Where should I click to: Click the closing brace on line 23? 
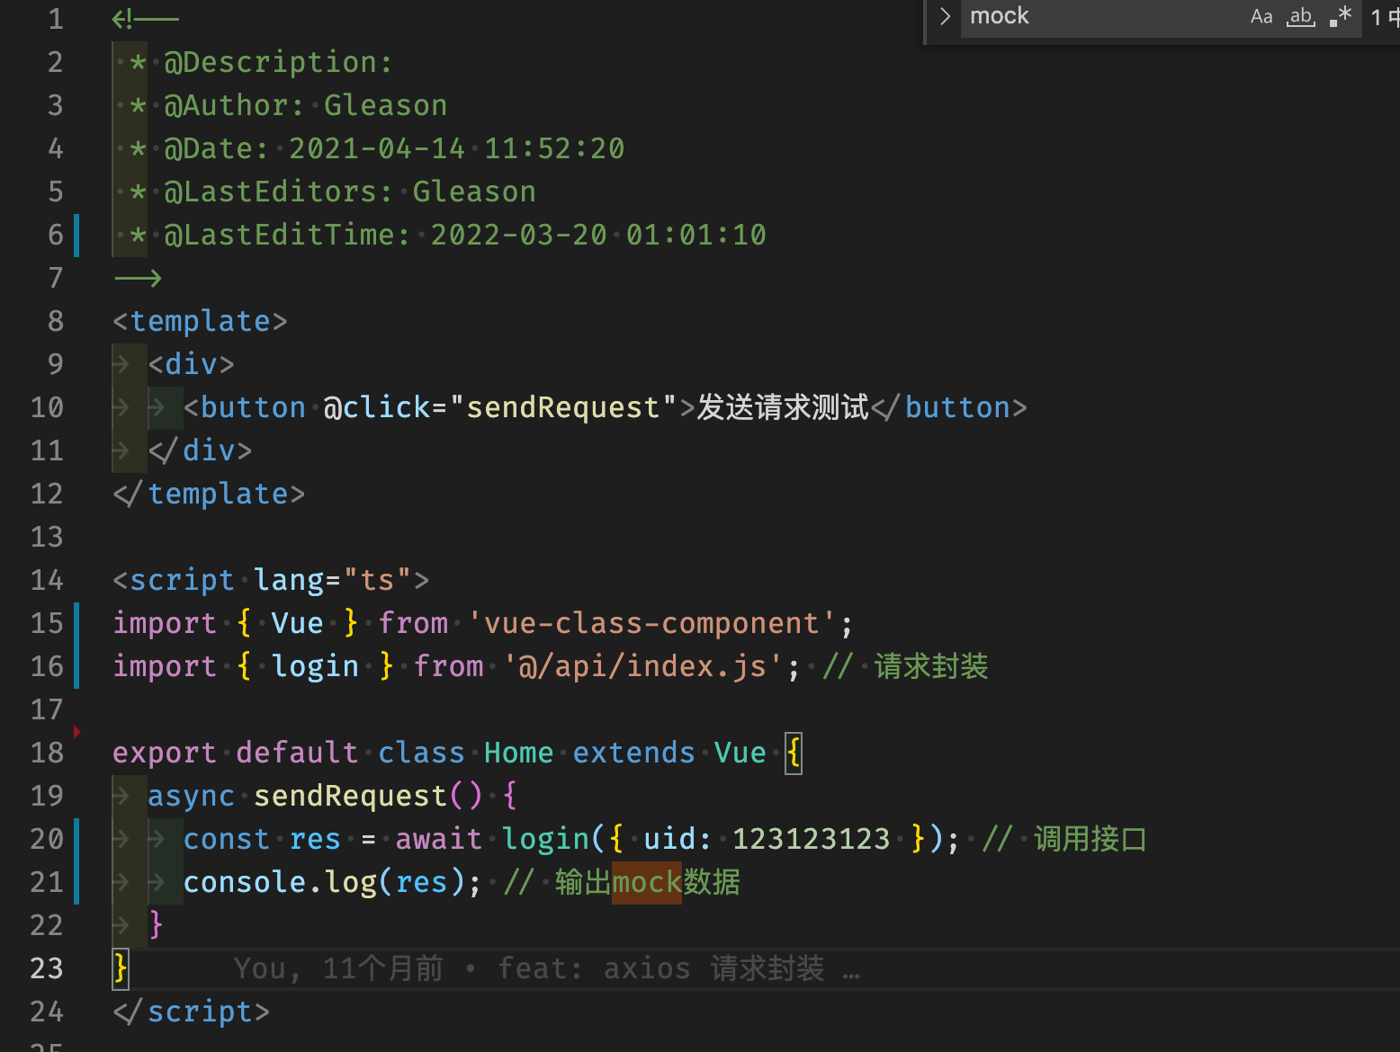(x=121, y=968)
